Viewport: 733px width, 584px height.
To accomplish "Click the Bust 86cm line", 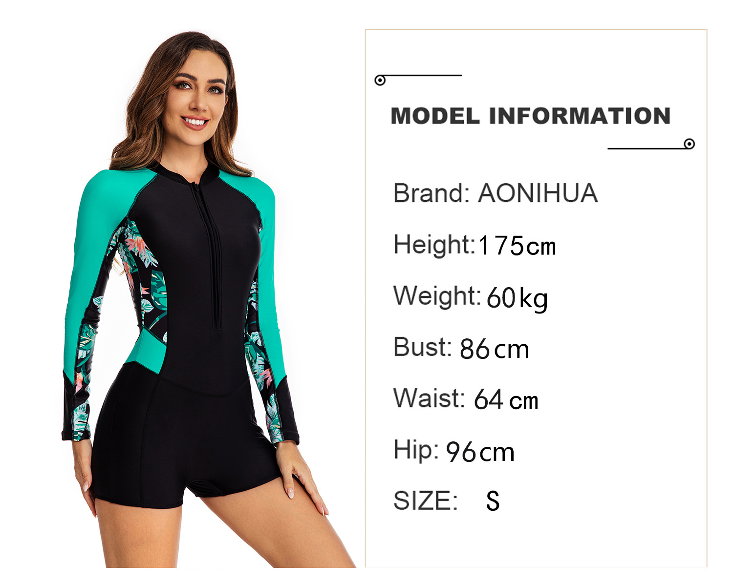I will point(461,348).
